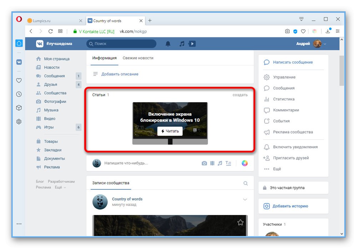357x249 pixels.
Task: Click Написать сообщение button
Action: pos(293,62)
